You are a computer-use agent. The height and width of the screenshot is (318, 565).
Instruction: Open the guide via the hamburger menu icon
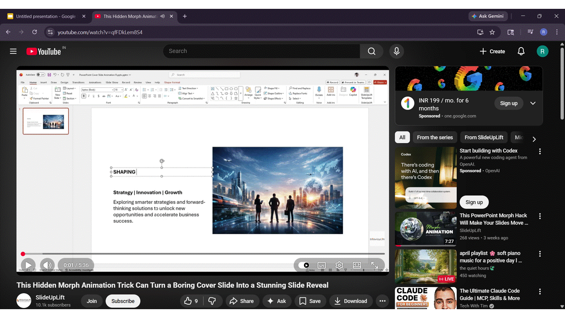[x=13, y=51]
